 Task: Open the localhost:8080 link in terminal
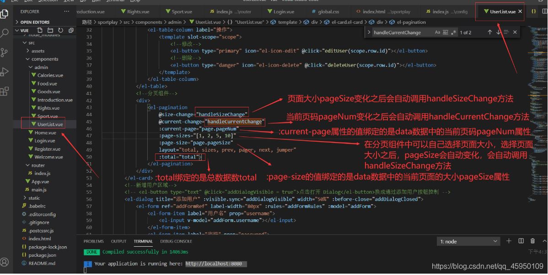tap(214, 264)
